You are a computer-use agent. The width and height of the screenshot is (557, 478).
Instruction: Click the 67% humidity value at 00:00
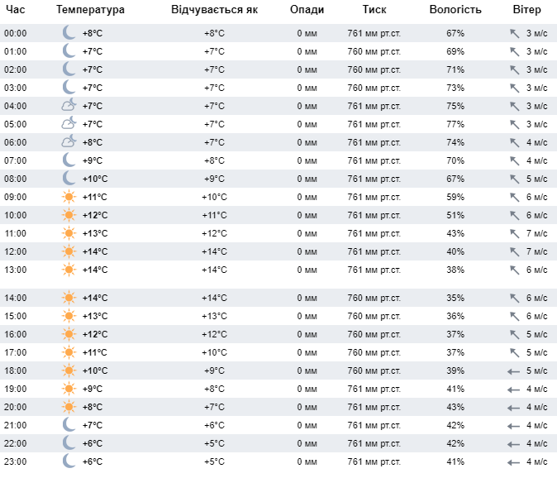pyautogui.click(x=455, y=33)
